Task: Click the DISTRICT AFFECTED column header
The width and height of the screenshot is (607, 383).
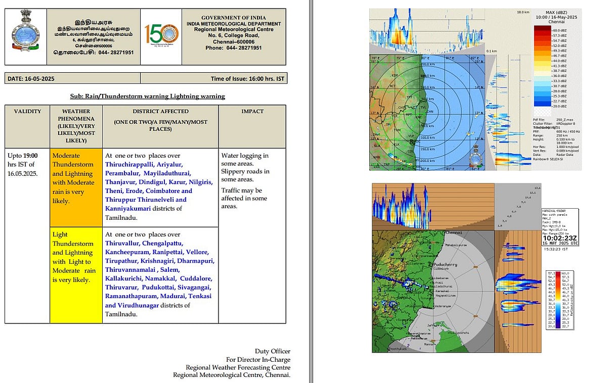Action: pyautogui.click(x=160, y=111)
